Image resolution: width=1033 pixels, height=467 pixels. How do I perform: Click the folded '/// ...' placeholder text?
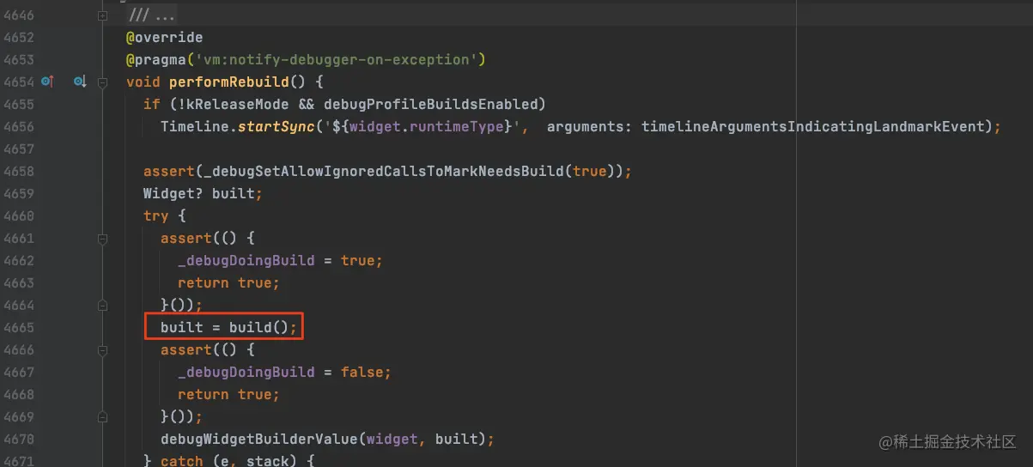point(153,15)
